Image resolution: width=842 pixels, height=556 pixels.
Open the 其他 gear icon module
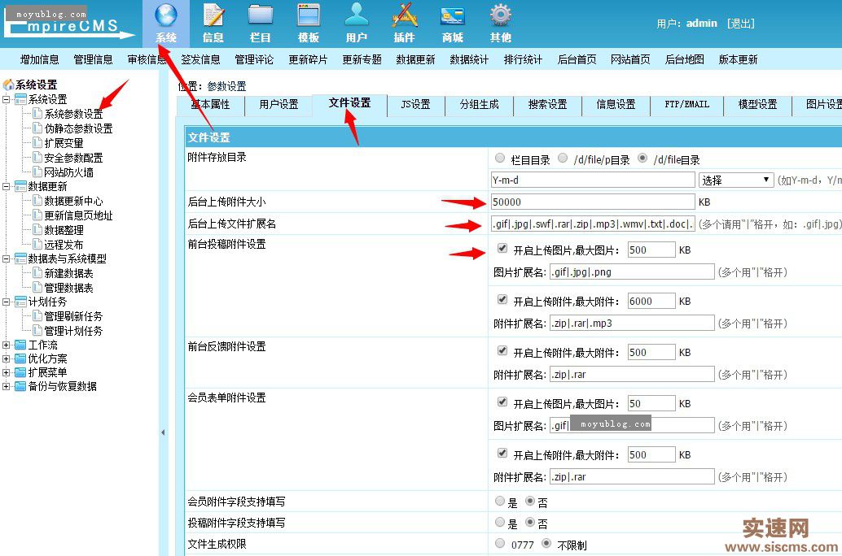(501, 24)
